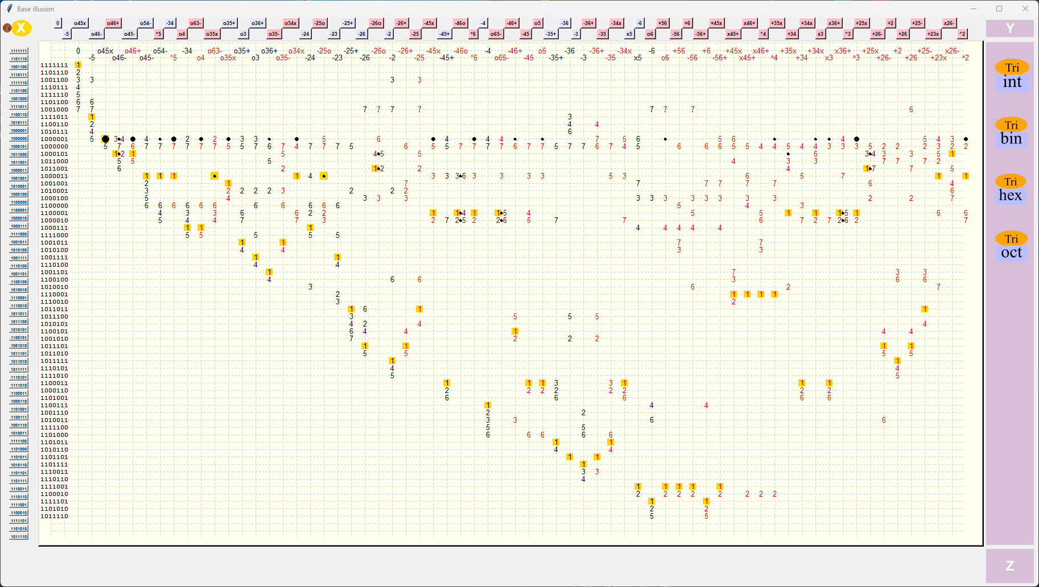Click the '-25+' button in the top button row
The height and width of the screenshot is (587, 1039).
pyautogui.click(x=348, y=23)
